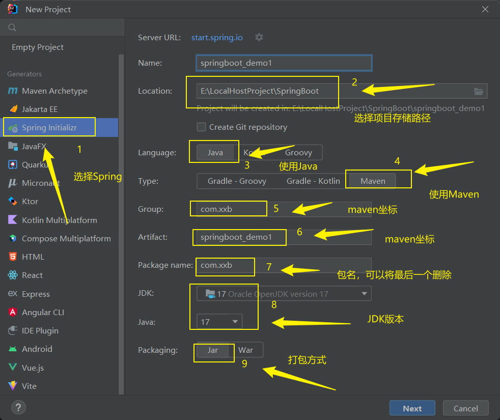Click the HTML5 icon
The image size is (500, 420).
[13, 257]
